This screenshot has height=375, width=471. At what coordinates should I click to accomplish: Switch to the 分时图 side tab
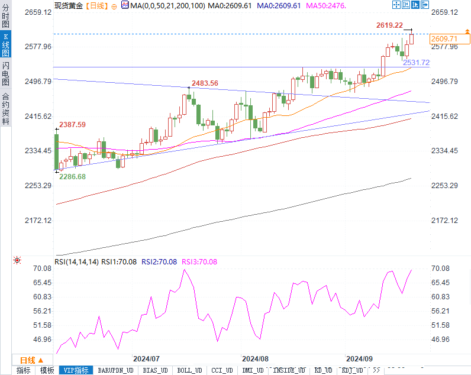tap(5, 17)
